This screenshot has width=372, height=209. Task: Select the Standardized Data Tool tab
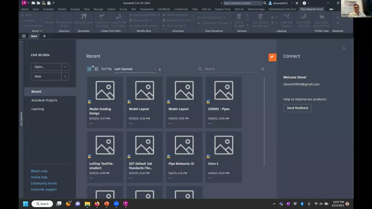pyautogui.click(x=282, y=9)
